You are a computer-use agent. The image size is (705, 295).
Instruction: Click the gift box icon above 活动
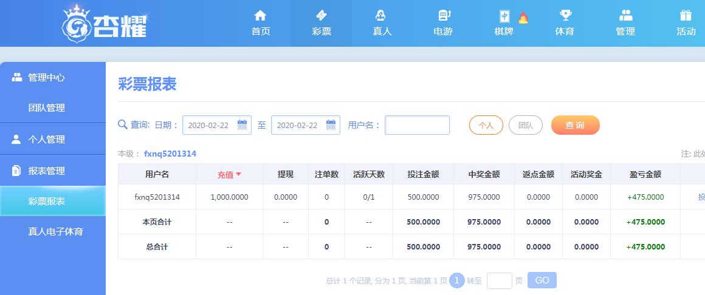tap(686, 16)
